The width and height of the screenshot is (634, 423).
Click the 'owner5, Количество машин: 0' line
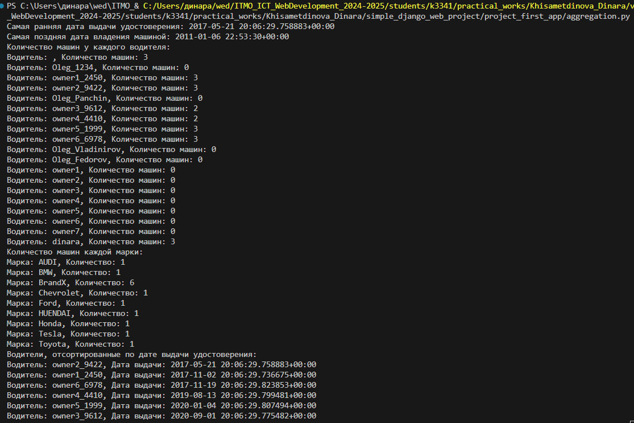(91, 211)
